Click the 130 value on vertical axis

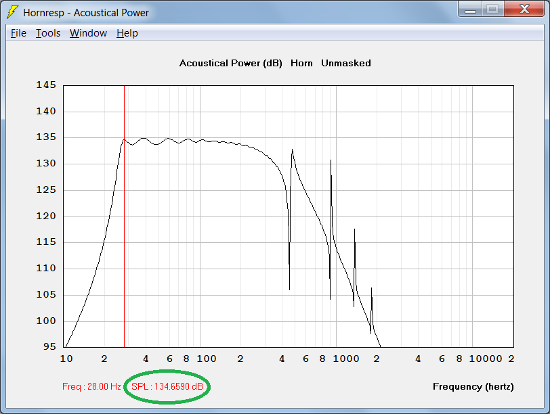coord(46,164)
